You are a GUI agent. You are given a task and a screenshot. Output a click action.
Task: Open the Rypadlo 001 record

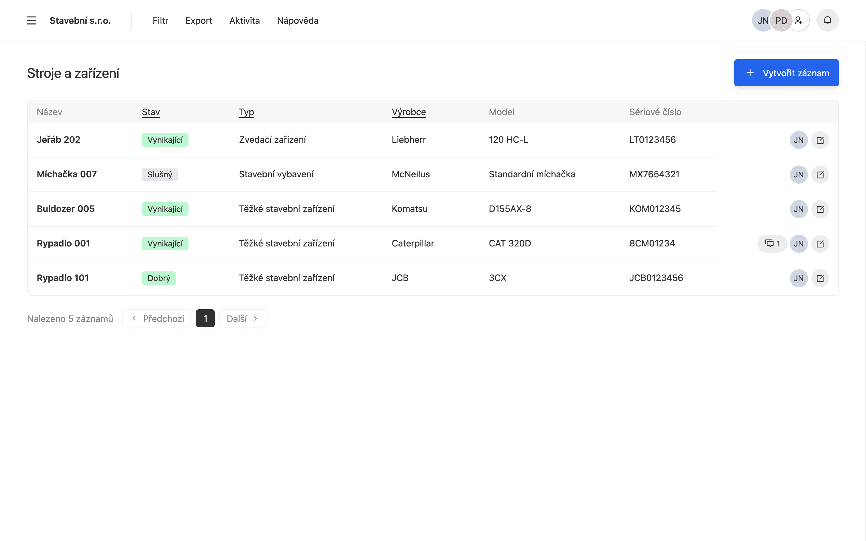tap(63, 243)
